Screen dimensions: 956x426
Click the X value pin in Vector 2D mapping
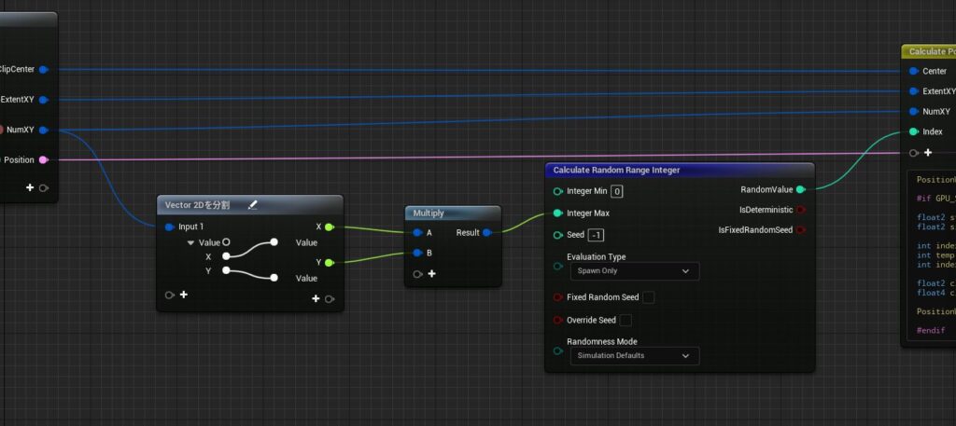click(x=226, y=256)
